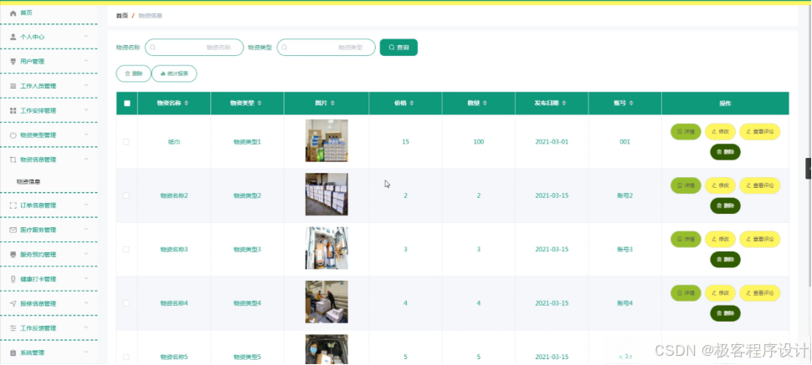Sort by 物资类型 column arrows

[260, 104]
